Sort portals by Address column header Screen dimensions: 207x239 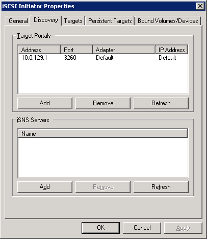click(39, 50)
